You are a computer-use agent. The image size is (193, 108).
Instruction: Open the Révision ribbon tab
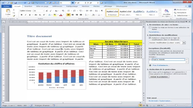pyautogui.click(x=85, y=6)
